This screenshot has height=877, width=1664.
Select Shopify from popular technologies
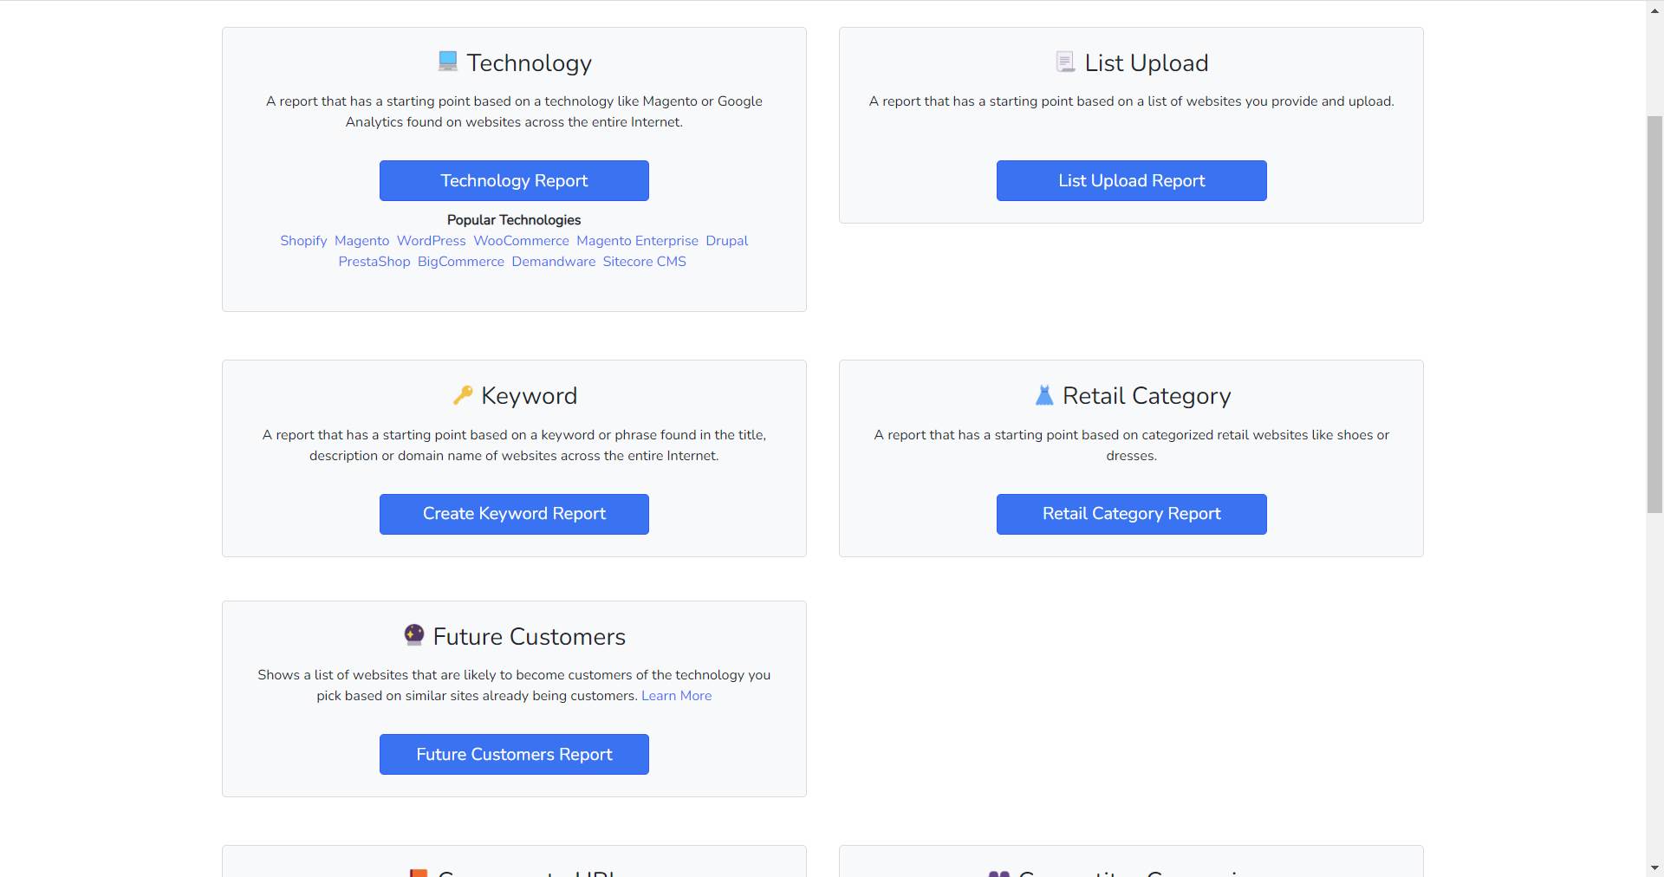(303, 241)
